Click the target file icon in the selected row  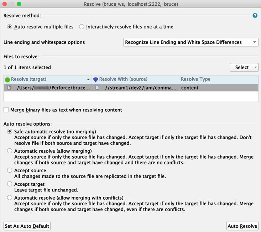point(10,88)
